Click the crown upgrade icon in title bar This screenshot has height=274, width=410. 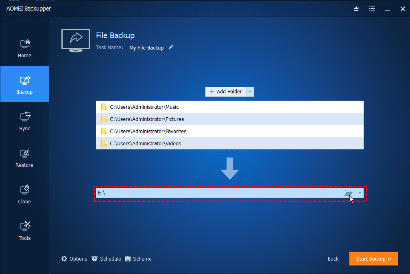[x=356, y=9]
